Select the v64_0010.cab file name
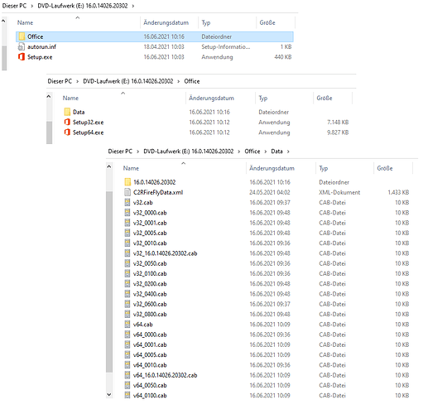Viewport: 423px width, 414px height. point(150,365)
